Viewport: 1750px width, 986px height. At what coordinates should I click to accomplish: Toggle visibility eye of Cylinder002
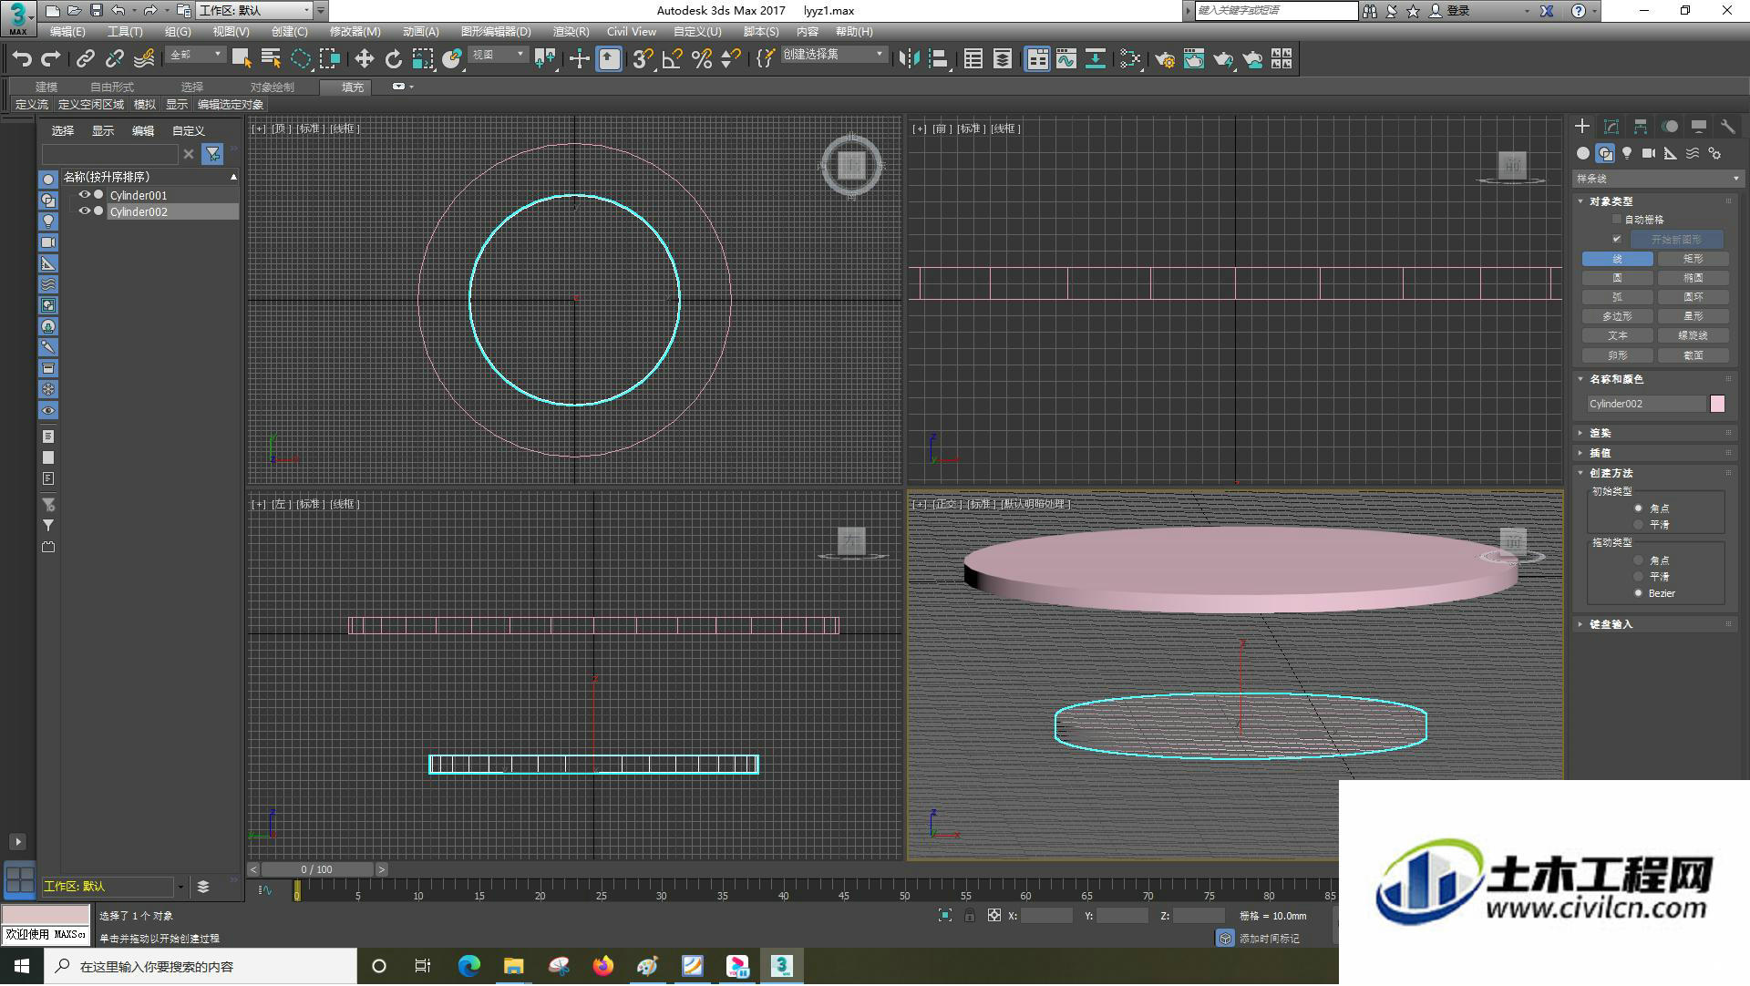point(84,211)
